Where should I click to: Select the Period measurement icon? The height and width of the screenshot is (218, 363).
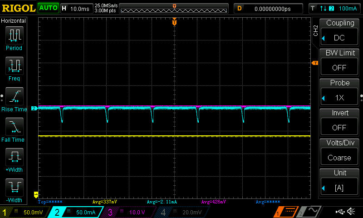click(x=14, y=35)
